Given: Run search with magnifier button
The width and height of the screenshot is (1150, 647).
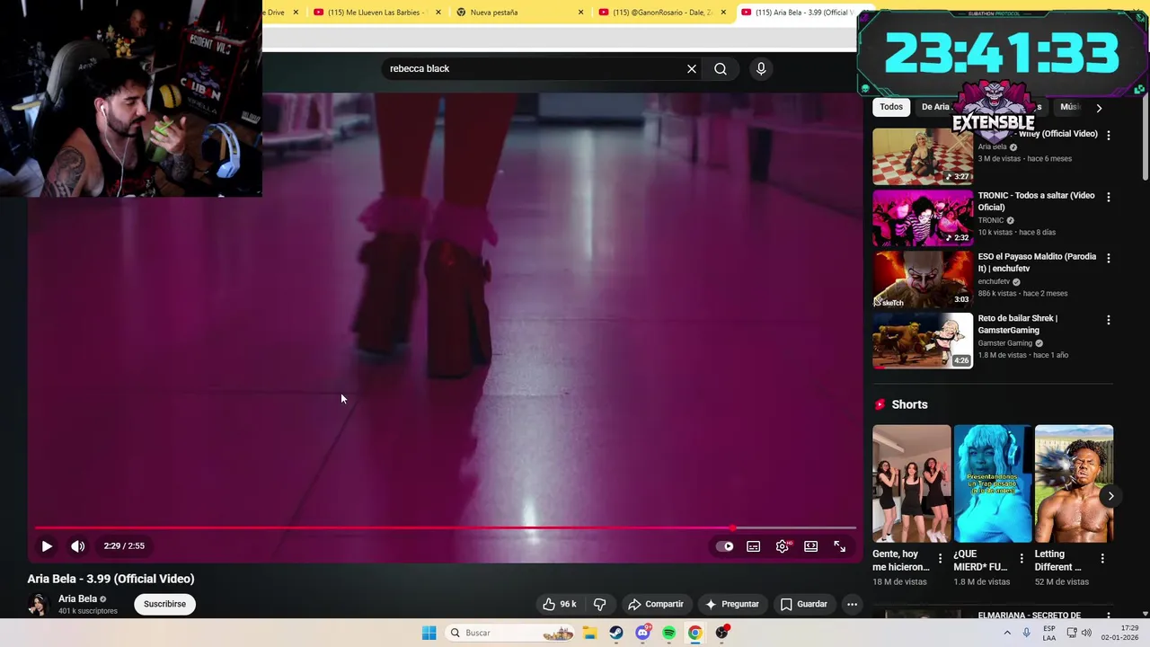Looking at the screenshot, I should coord(721,69).
